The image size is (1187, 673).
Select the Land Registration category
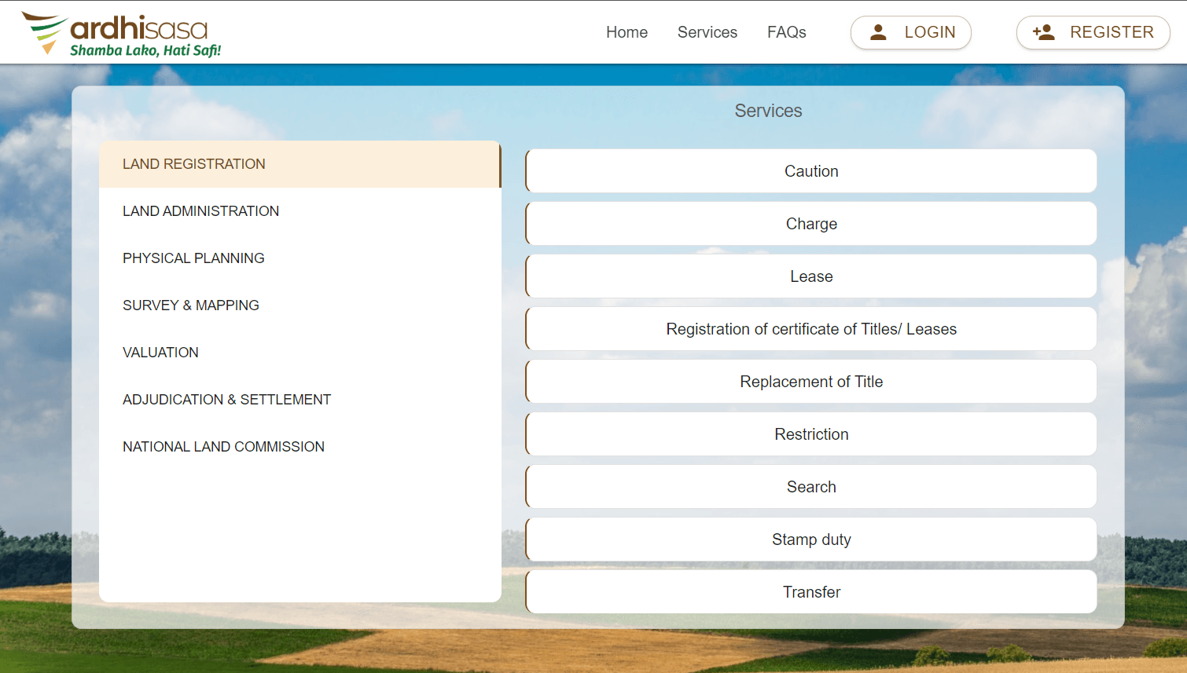click(x=300, y=164)
